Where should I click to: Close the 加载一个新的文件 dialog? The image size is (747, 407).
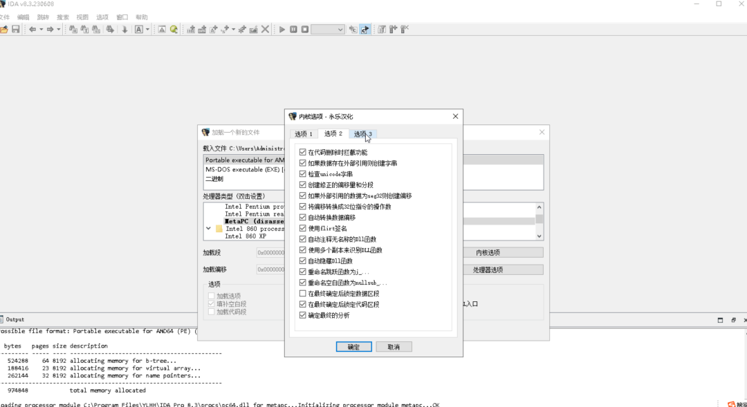(542, 133)
